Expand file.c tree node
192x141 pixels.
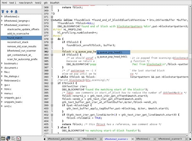pyautogui.click(x=2, y=72)
